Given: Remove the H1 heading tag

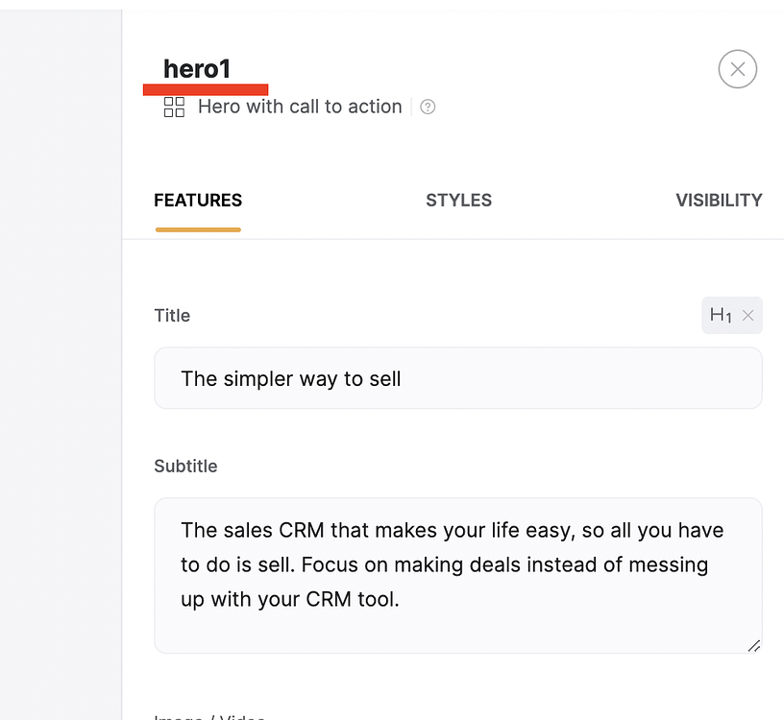Looking at the screenshot, I should point(748,315).
